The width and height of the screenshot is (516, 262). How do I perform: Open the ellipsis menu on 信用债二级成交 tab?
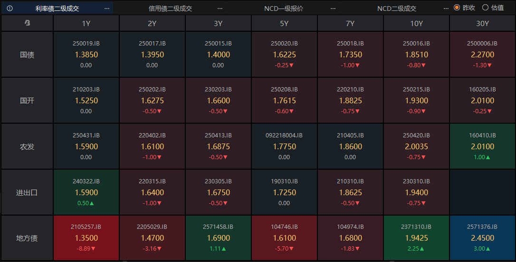[x=220, y=9]
